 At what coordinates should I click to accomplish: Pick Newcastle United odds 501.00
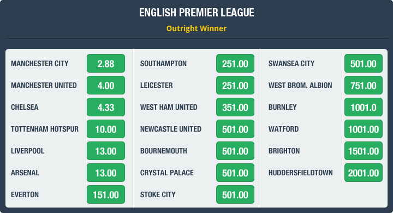click(235, 129)
